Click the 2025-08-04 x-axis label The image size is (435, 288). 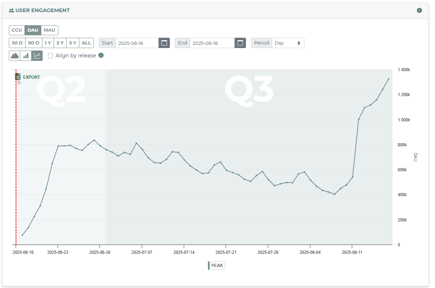coord(310,252)
